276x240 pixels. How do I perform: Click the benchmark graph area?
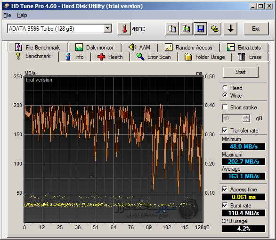[114, 149]
